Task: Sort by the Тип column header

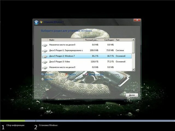Action: click(123, 40)
